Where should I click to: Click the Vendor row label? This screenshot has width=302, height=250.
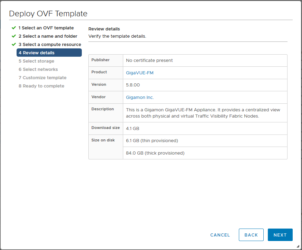pyautogui.click(x=98, y=97)
